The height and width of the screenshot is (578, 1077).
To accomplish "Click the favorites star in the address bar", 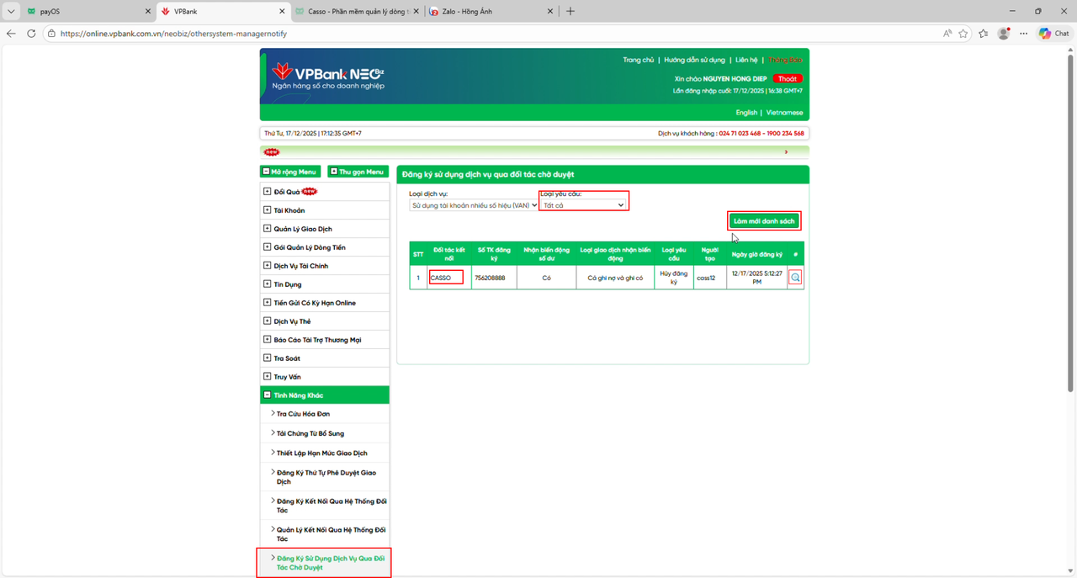I will pyautogui.click(x=963, y=33).
